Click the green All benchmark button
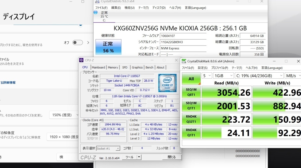Viewport: 301px width, 168px height. coord(191,79)
